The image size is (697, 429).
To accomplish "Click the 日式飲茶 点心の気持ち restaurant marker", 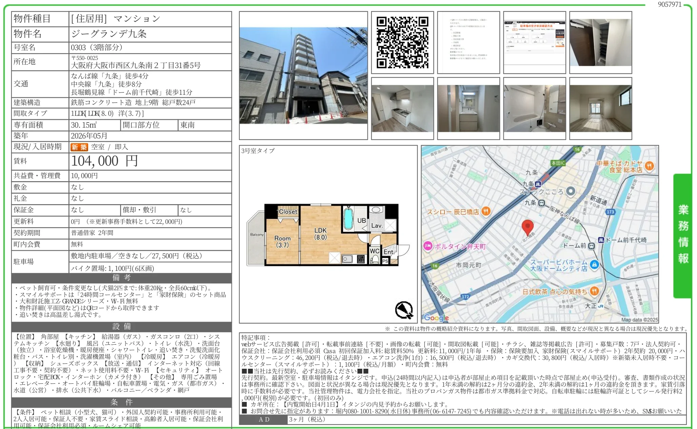I will point(594,291).
